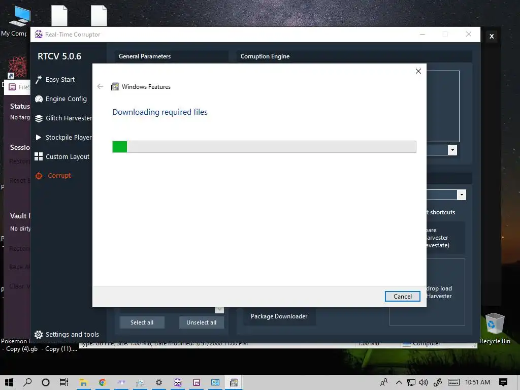The height and width of the screenshot is (390, 520).
Task: Click the download progress bar
Action: (x=264, y=147)
